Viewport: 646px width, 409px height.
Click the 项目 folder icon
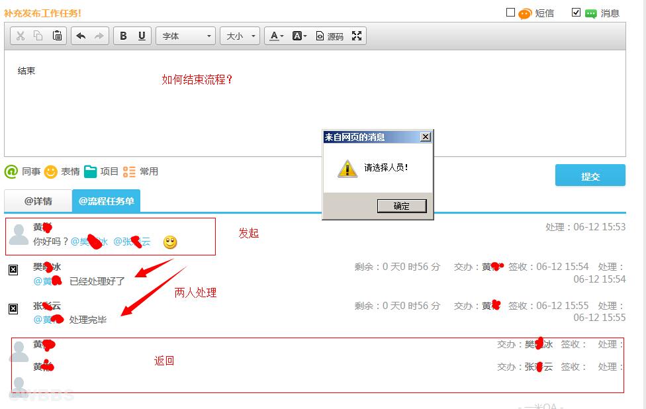pyautogui.click(x=90, y=172)
